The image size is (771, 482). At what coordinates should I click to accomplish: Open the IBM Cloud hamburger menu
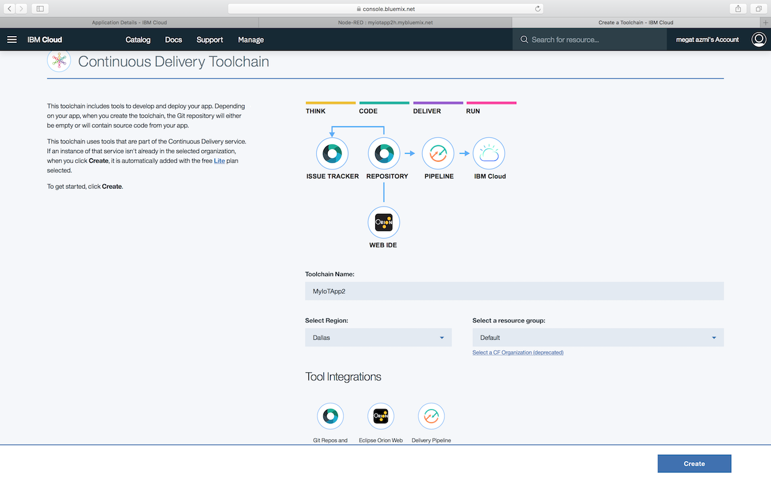[x=12, y=40]
